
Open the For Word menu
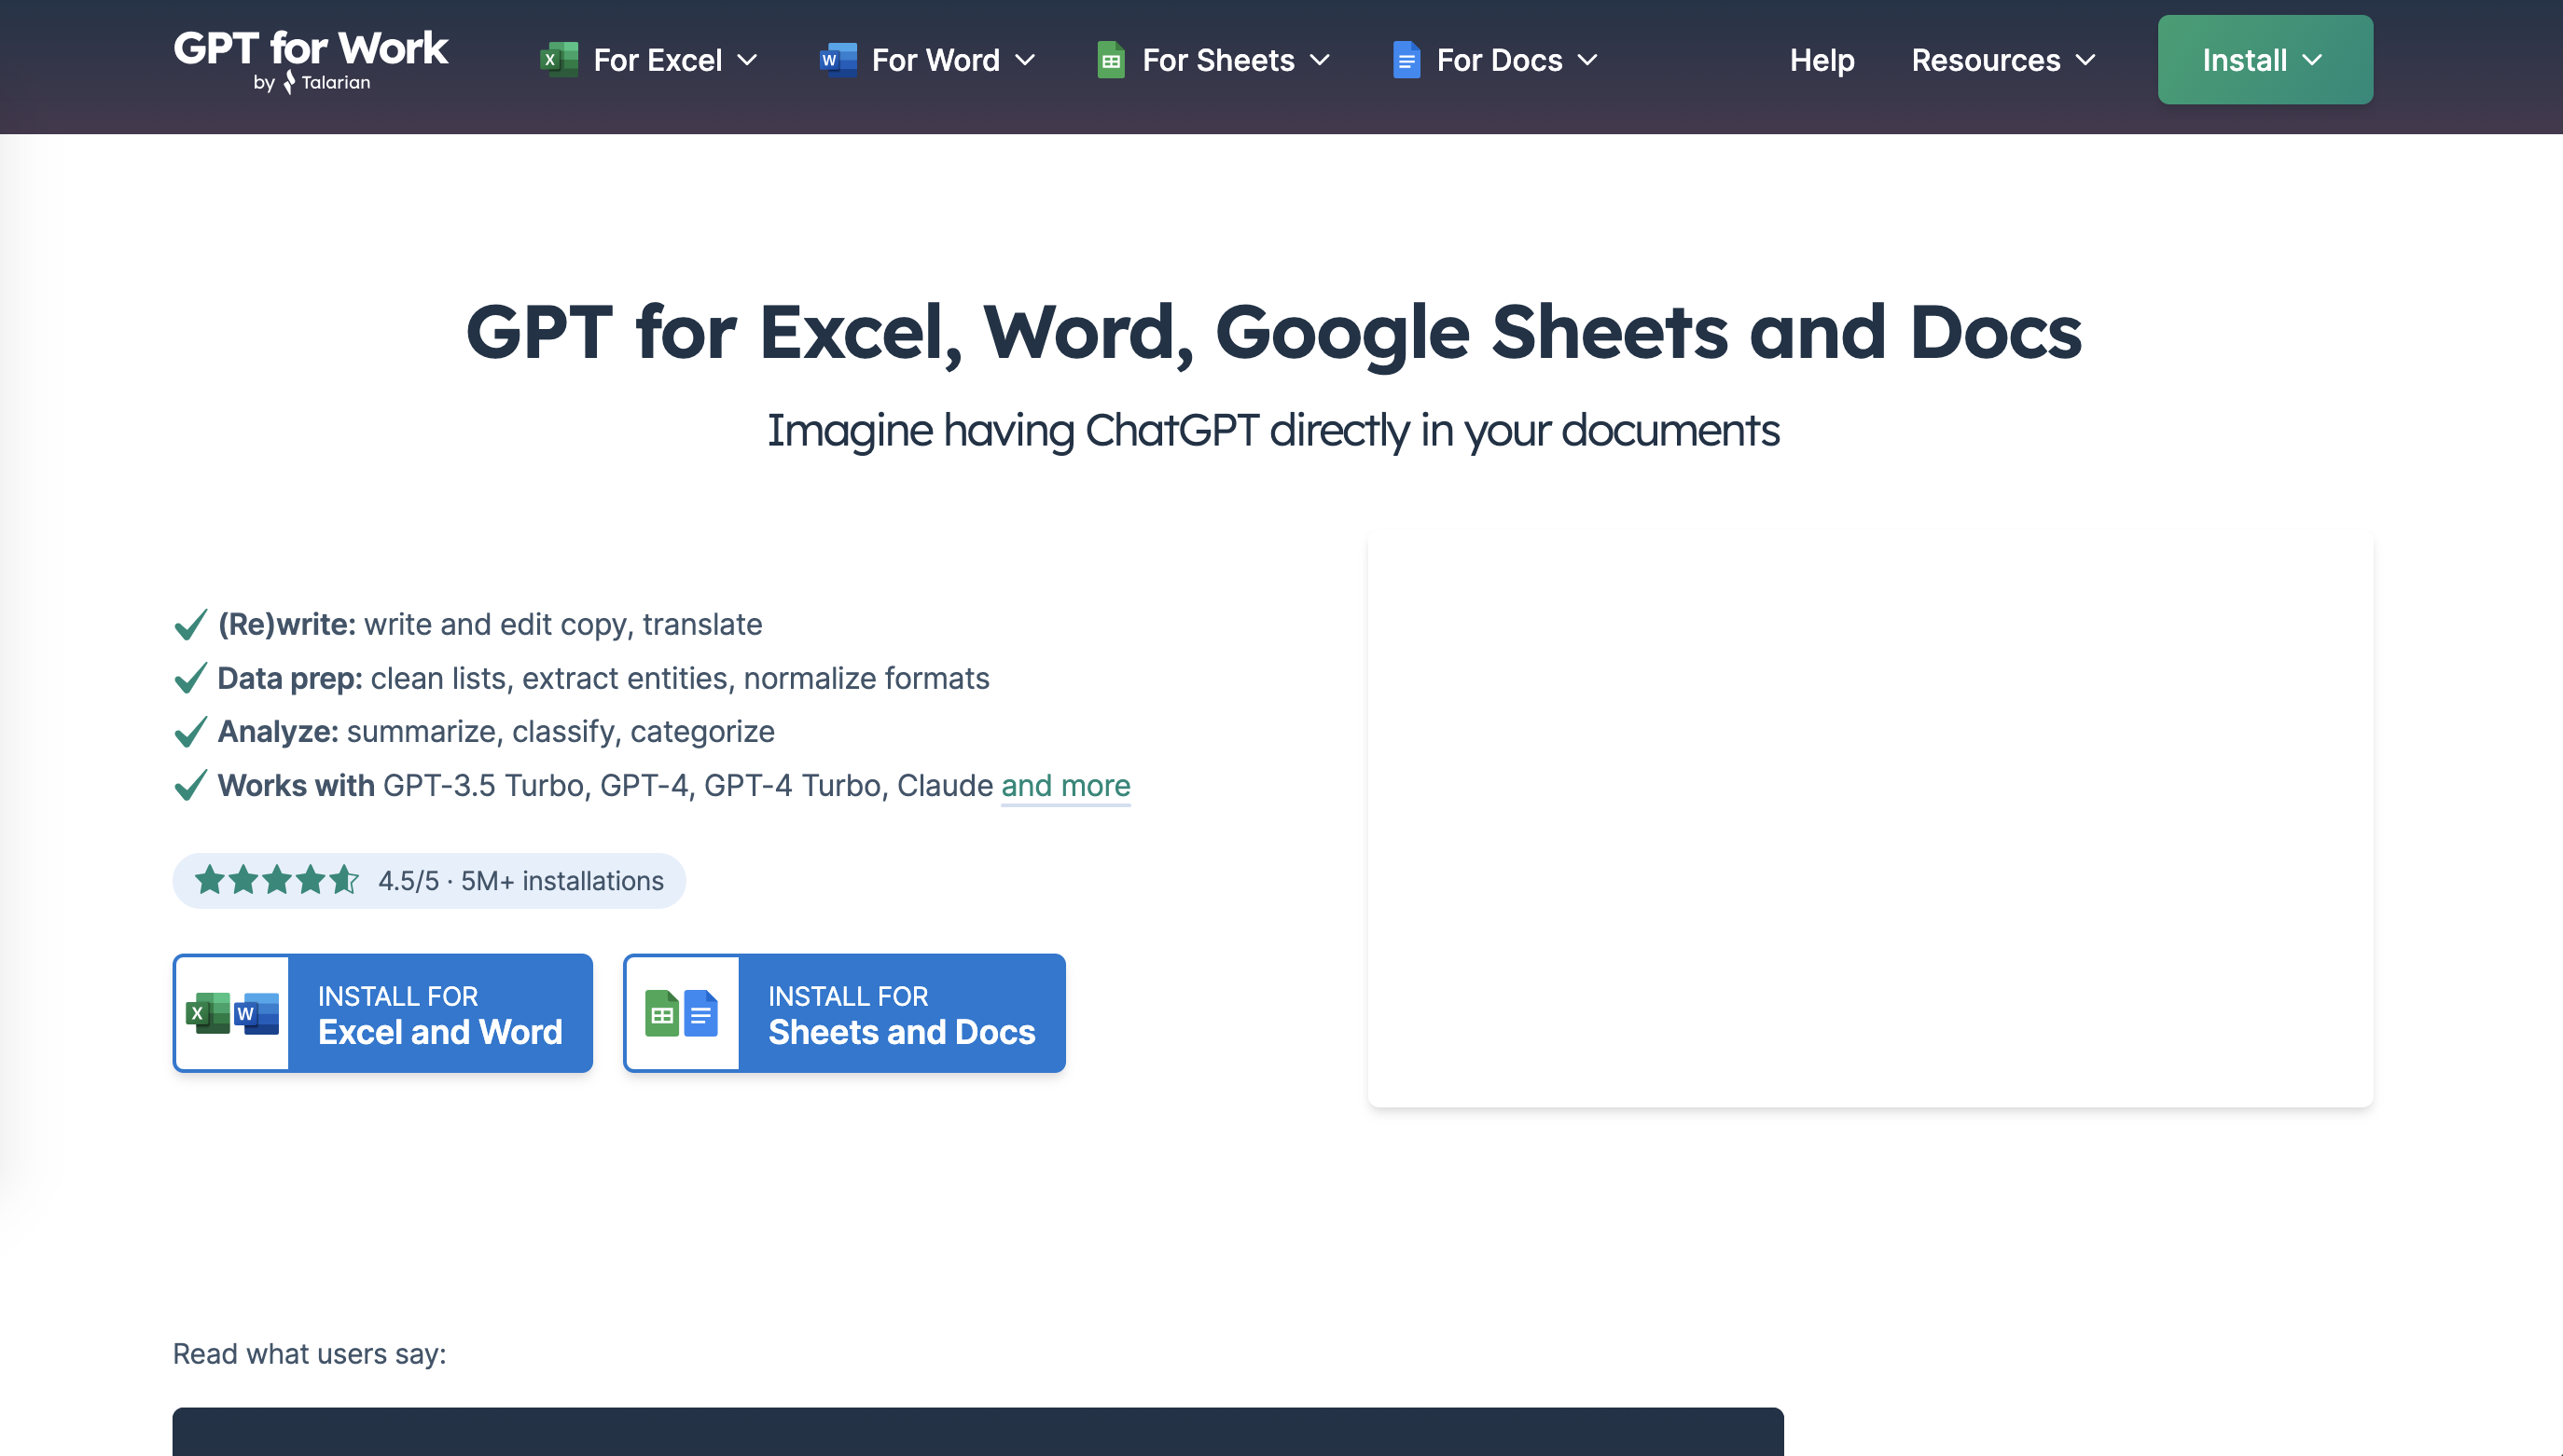click(927, 60)
